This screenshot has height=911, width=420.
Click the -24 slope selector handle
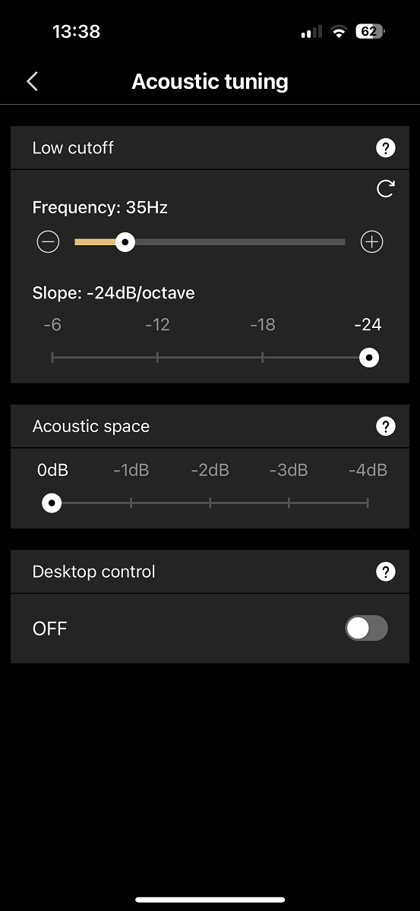click(369, 358)
